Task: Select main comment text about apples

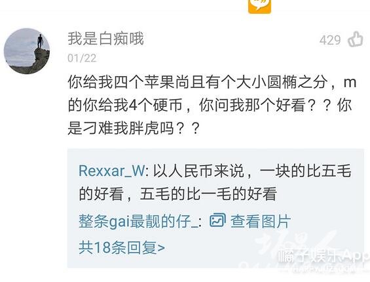Action: [x=212, y=105]
